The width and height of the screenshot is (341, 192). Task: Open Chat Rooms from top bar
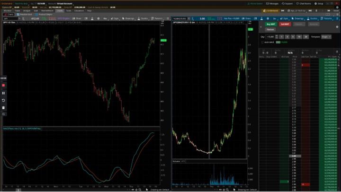tap(305, 3)
